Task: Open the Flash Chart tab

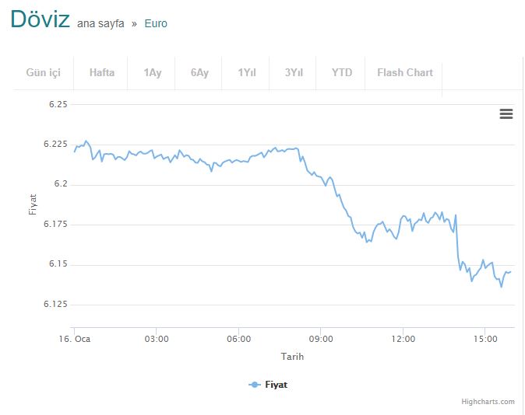Action: point(405,72)
